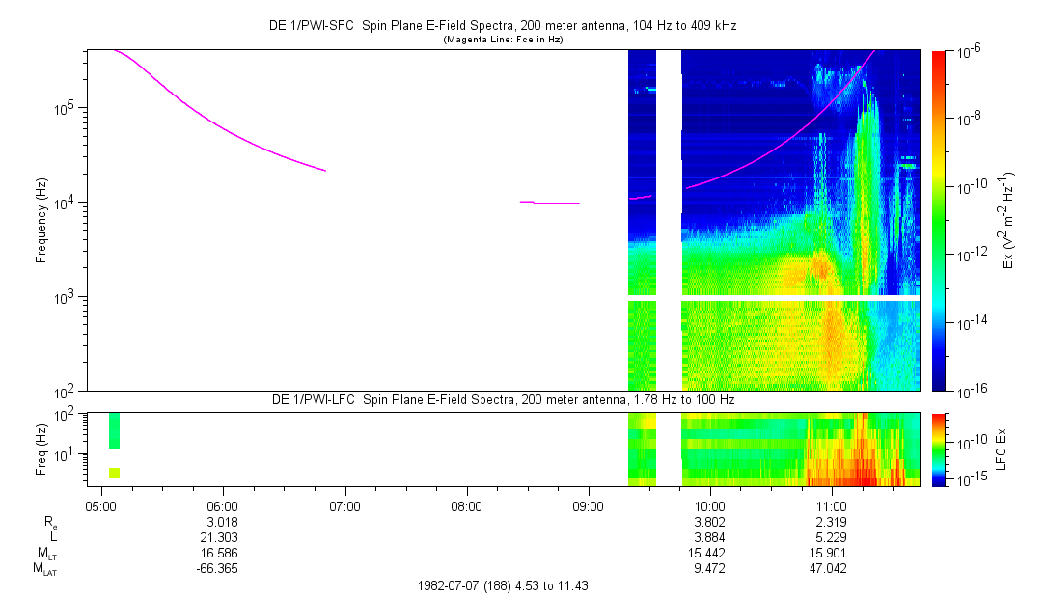Click the MLAT row label below axis
Screen dimensions: 1045x598
(x=43, y=569)
